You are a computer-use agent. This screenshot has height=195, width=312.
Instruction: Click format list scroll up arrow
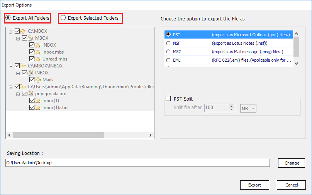[296, 34]
